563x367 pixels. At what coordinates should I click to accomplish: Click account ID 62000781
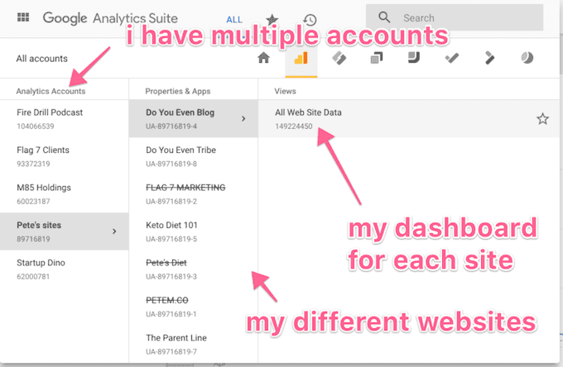[x=33, y=277]
